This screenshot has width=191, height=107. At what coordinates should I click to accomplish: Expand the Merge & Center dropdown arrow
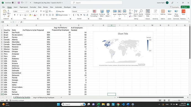(69, 15)
